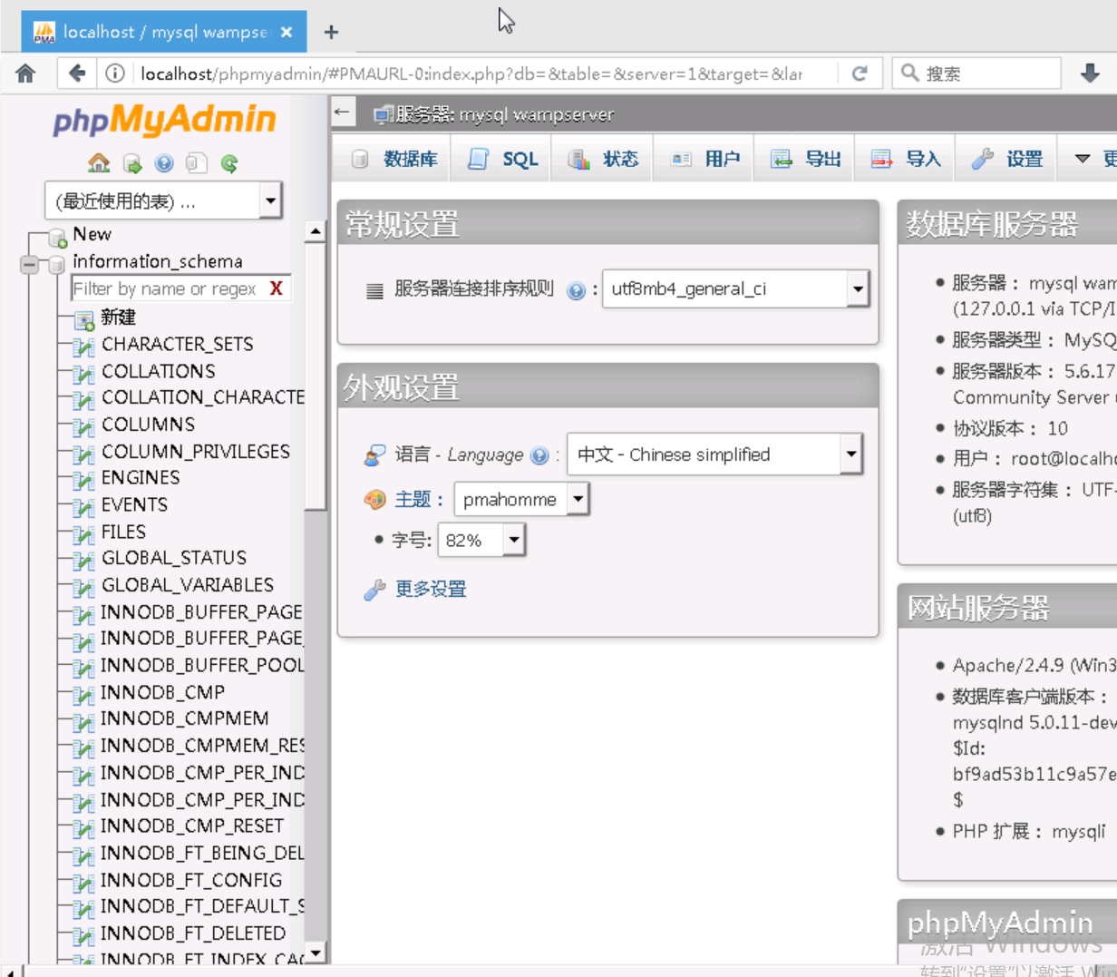Image resolution: width=1117 pixels, height=977 pixels.
Task: Open information_schema database
Action: (157, 261)
